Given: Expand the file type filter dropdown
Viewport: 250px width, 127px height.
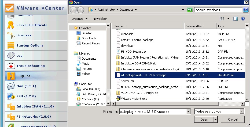Looking at the screenshot, I should [x=242, y=111].
